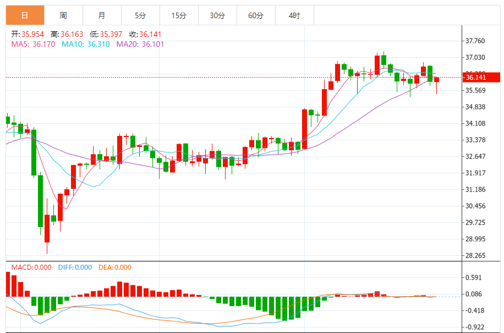Select the 日 daily chart tab
The width and height of the screenshot is (504, 333).
(25, 15)
